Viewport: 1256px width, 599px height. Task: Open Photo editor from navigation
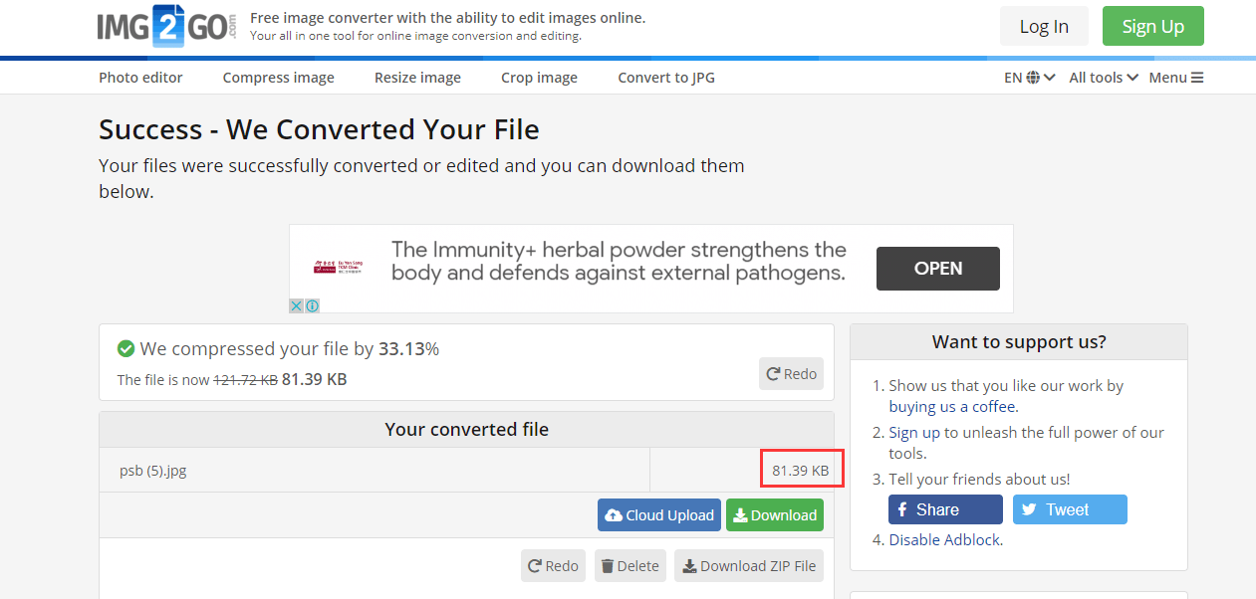[x=140, y=78]
